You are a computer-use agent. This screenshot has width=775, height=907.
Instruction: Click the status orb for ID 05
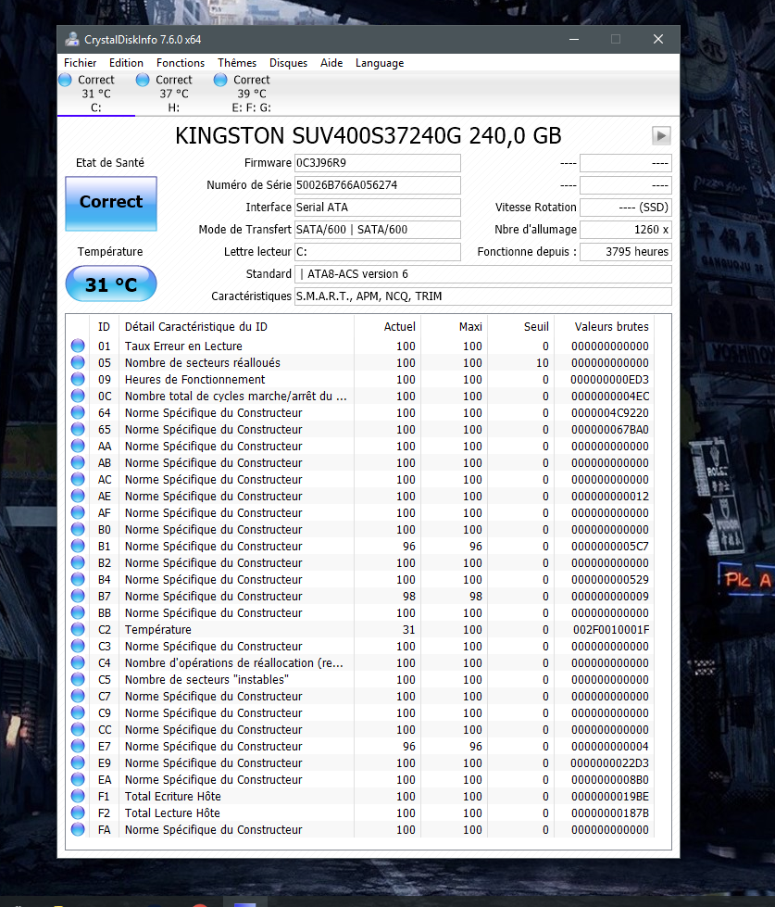coord(78,362)
